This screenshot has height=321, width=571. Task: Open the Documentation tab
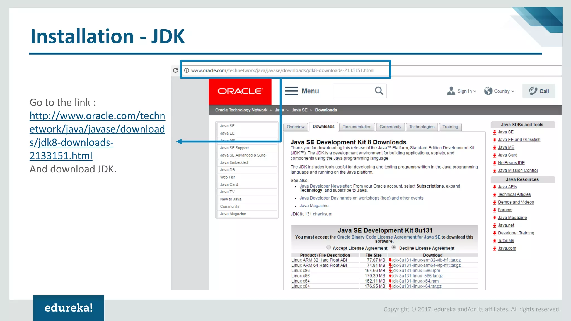(357, 127)
